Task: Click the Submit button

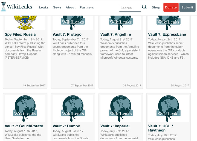Action: click(x=187, y=7)
